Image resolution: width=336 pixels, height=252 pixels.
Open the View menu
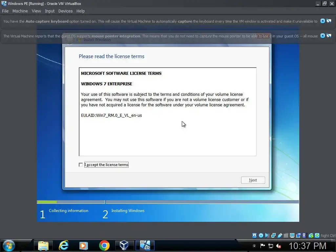coord(36,11)
